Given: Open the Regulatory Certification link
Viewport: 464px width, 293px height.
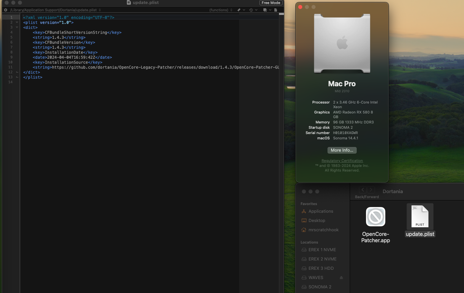Looking at the screenshot, I should coord(342,161).
